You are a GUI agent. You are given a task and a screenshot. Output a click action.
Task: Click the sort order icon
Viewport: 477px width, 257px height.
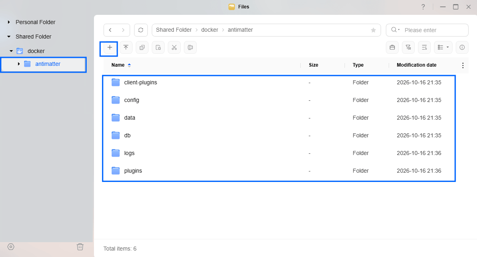[424, 47]
